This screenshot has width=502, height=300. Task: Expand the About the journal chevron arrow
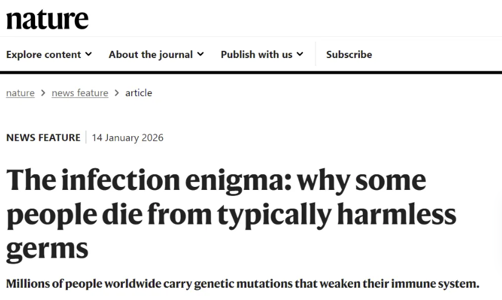201,54
